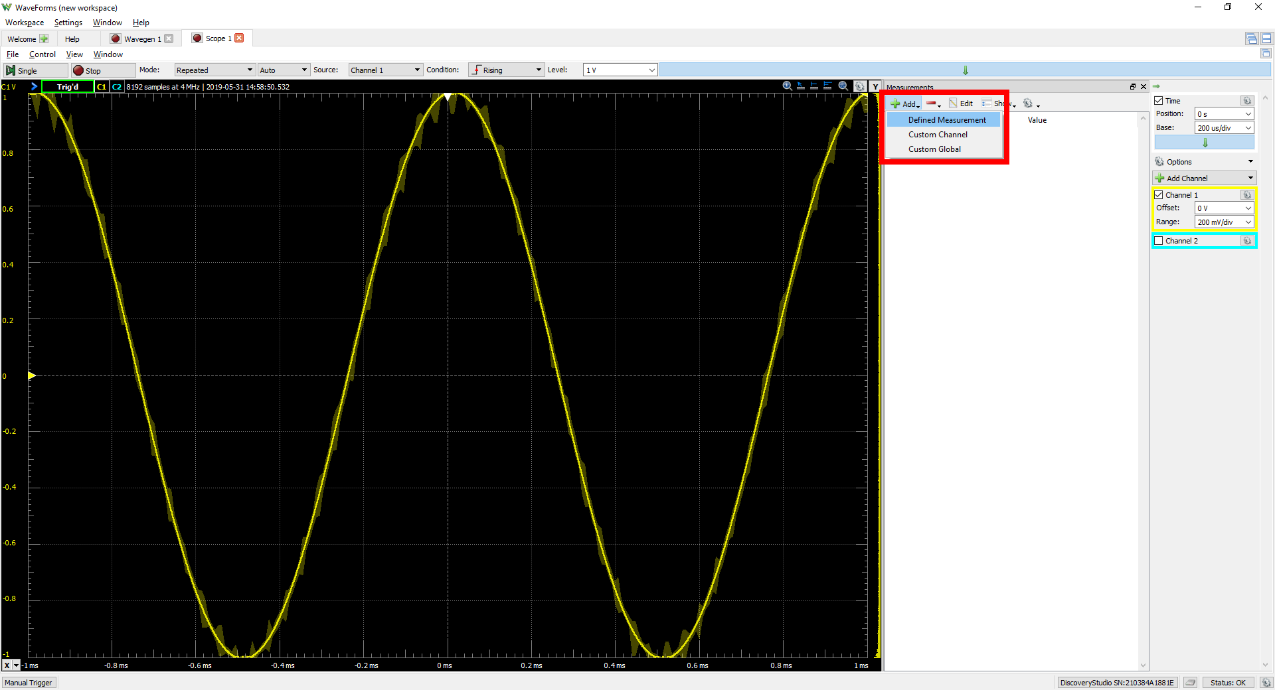Open the Mode dropdown showing Repeated
This screenshot has width=1275, height=690.
(214, 70)
